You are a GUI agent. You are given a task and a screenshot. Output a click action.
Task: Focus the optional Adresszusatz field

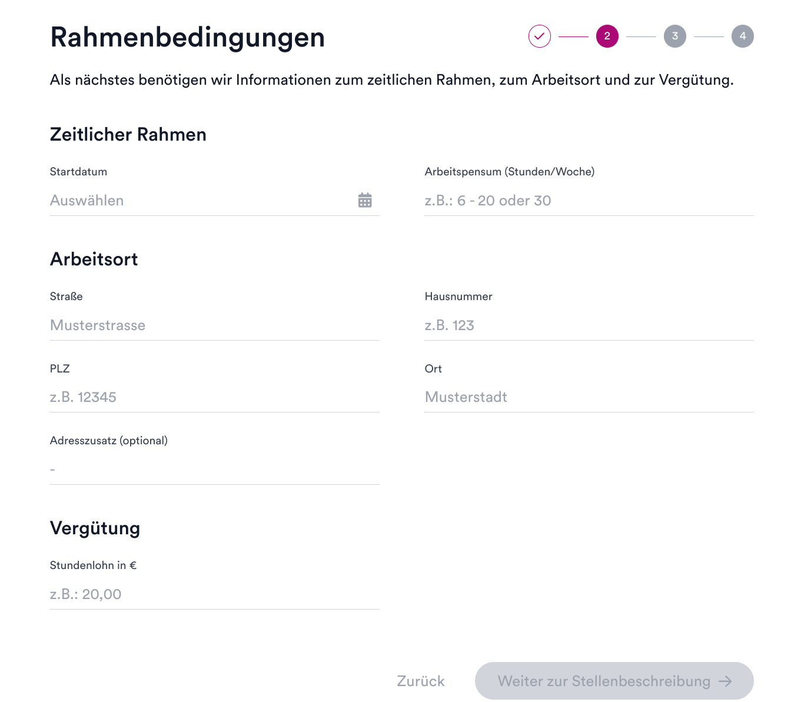(214, 470)
